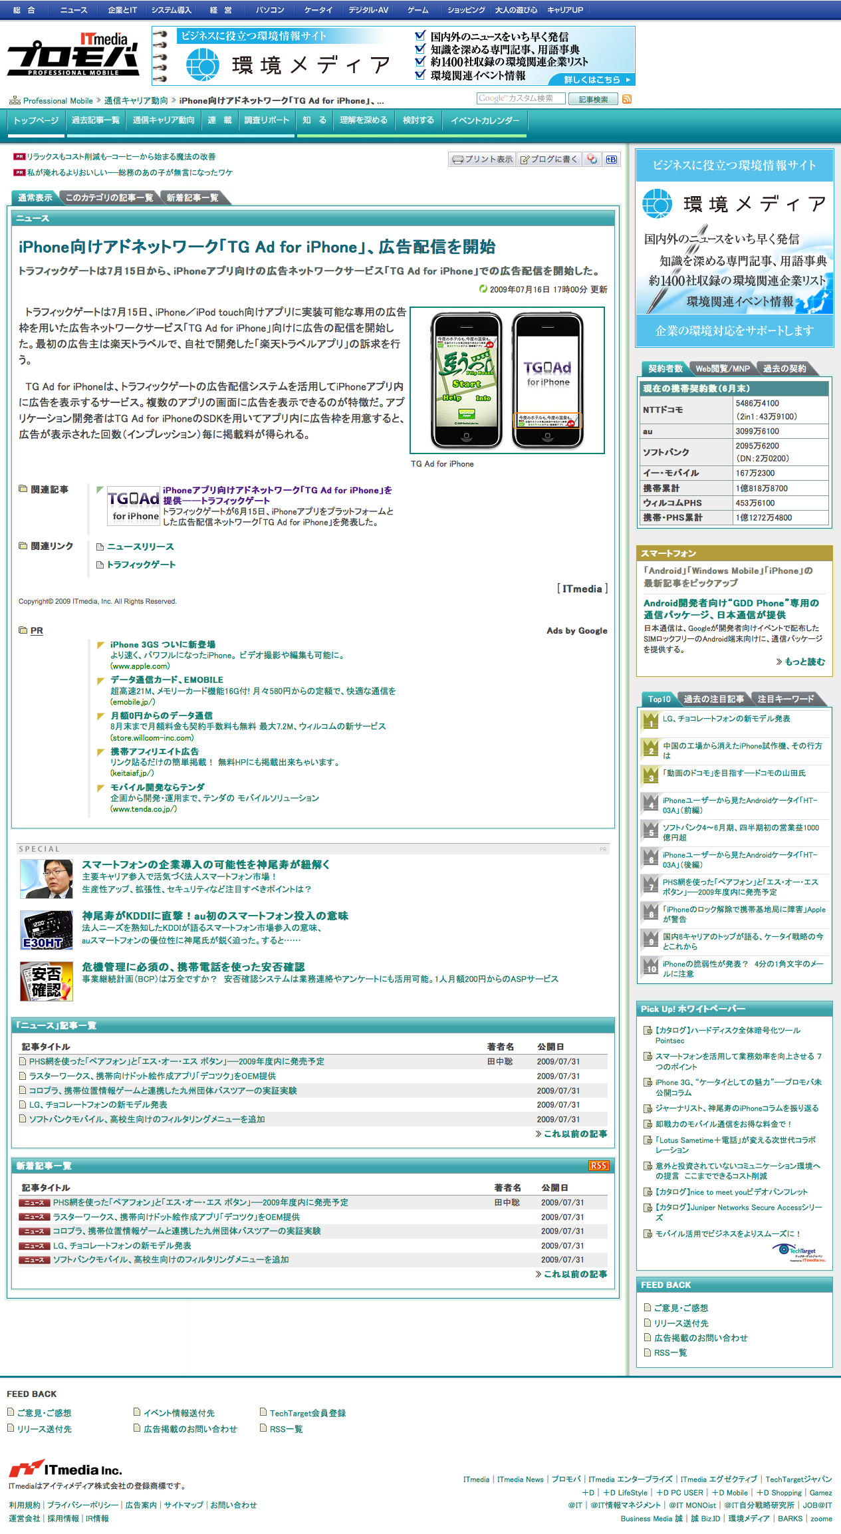Select 調査リポート in the navigation bar
The width and height of the screenshot is (841, 1534).
[267, 120]
